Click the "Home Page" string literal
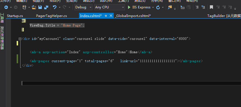 point(72,25)
